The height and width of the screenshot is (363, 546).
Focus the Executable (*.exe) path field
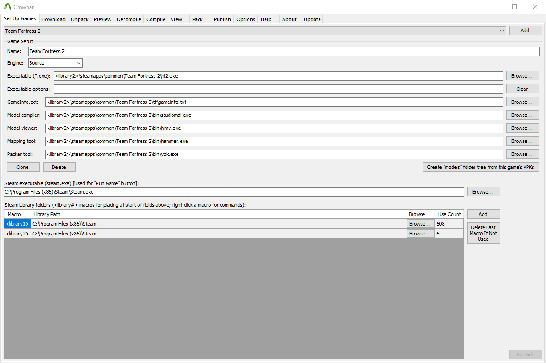click(279, 76)
